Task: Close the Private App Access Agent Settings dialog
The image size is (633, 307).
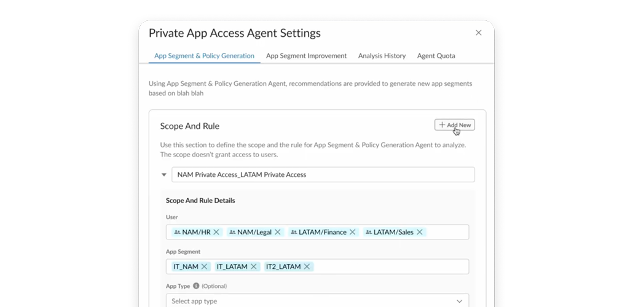Action: tap(478, 33)
